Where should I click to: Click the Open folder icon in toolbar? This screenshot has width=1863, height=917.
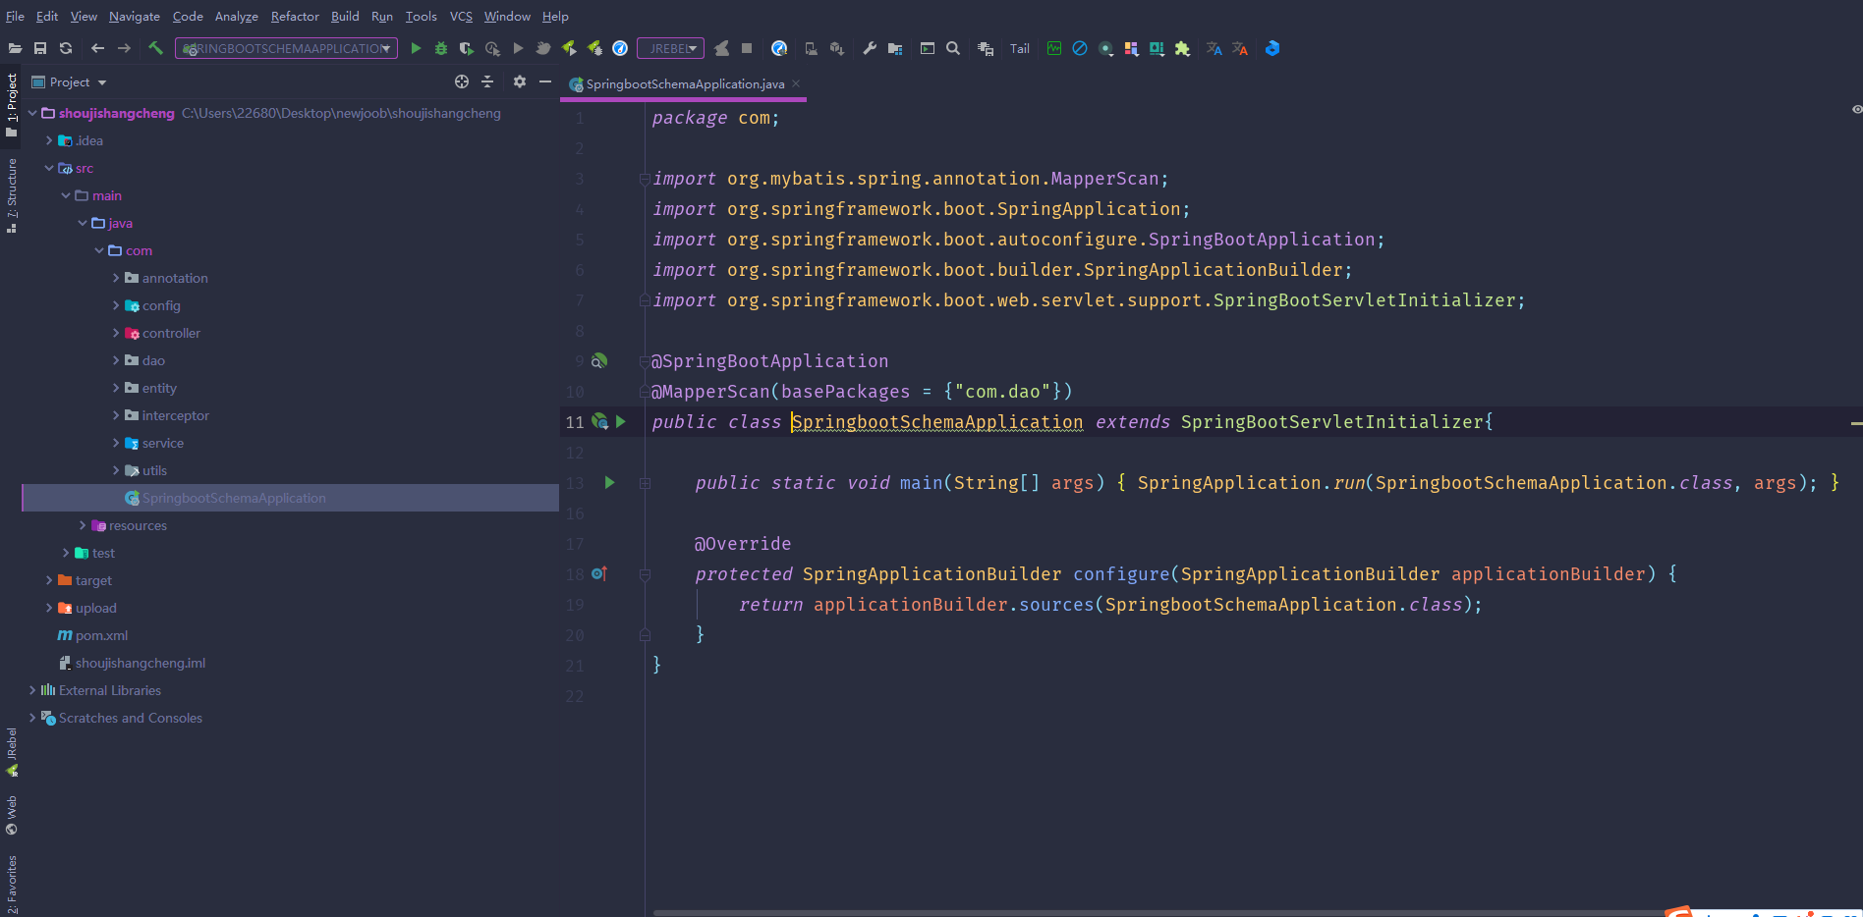pos(15,48)
